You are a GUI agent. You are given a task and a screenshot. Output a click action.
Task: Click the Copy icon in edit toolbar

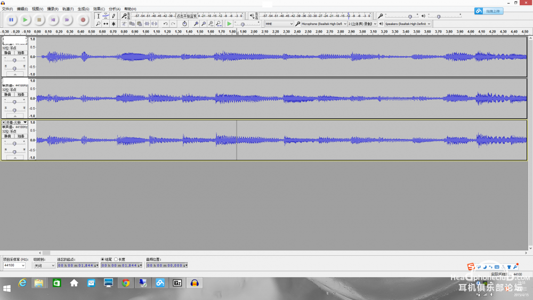(x=132, y=24)
